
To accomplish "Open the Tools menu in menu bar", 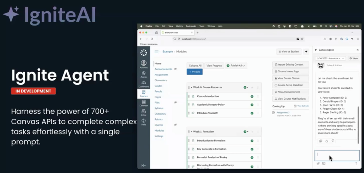I will click(x=202, y=26).
